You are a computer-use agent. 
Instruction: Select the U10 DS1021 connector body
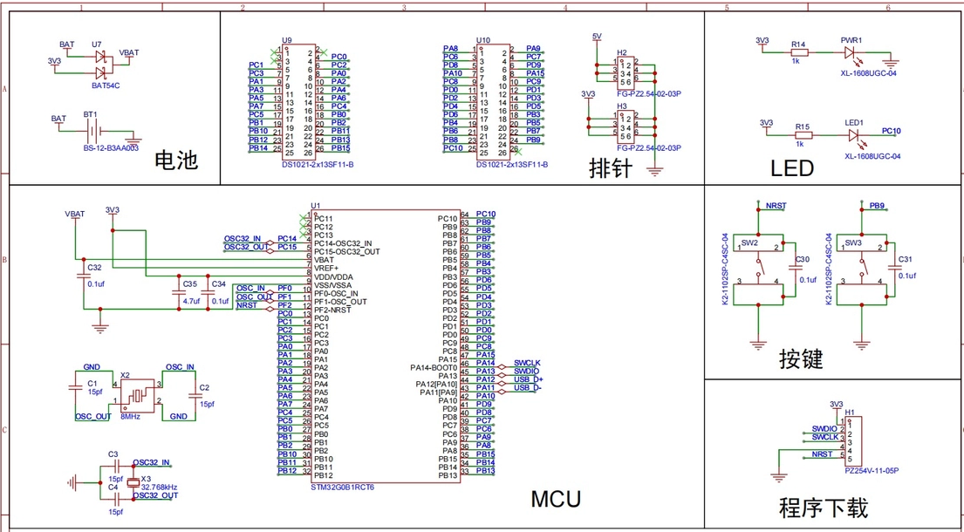click(494, 101)
